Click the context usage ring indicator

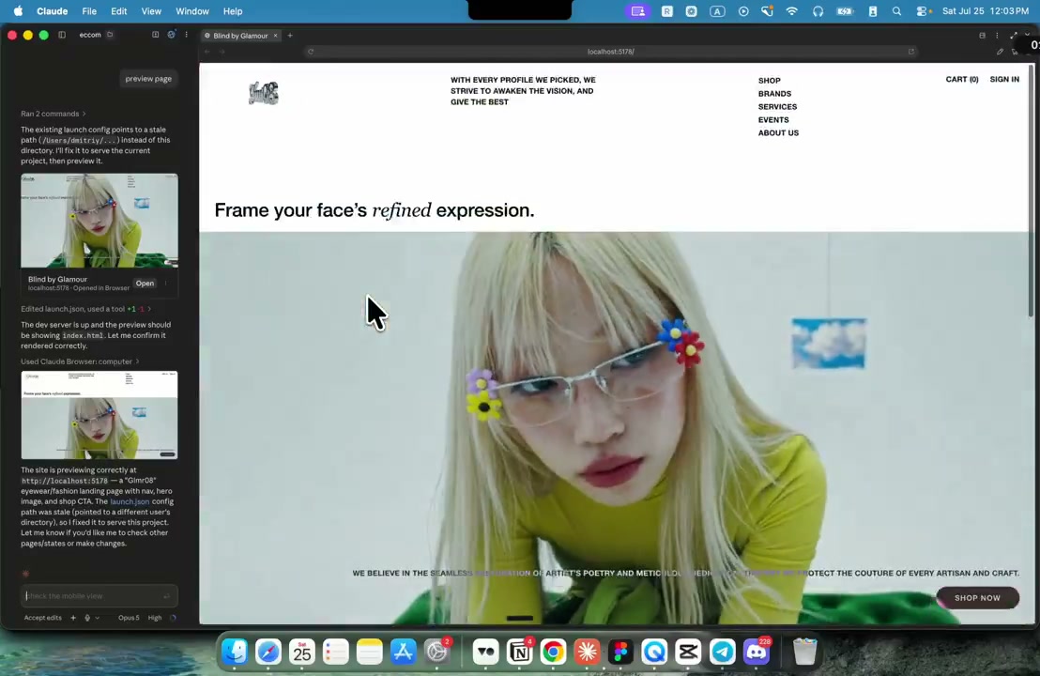click(173, 618)
